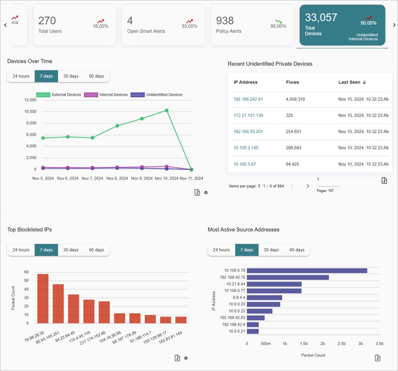
Task: Click the Last Seen sort arrow
Action: coord(364,82)
